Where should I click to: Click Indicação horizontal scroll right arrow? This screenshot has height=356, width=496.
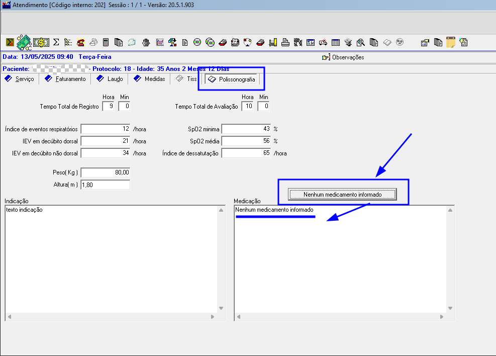click(x=213, y=317)
